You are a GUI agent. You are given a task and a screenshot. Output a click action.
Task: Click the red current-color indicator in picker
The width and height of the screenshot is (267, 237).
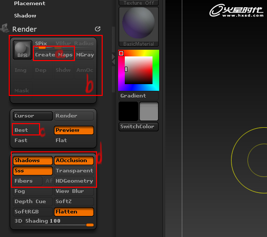click(x=121, y=53)
